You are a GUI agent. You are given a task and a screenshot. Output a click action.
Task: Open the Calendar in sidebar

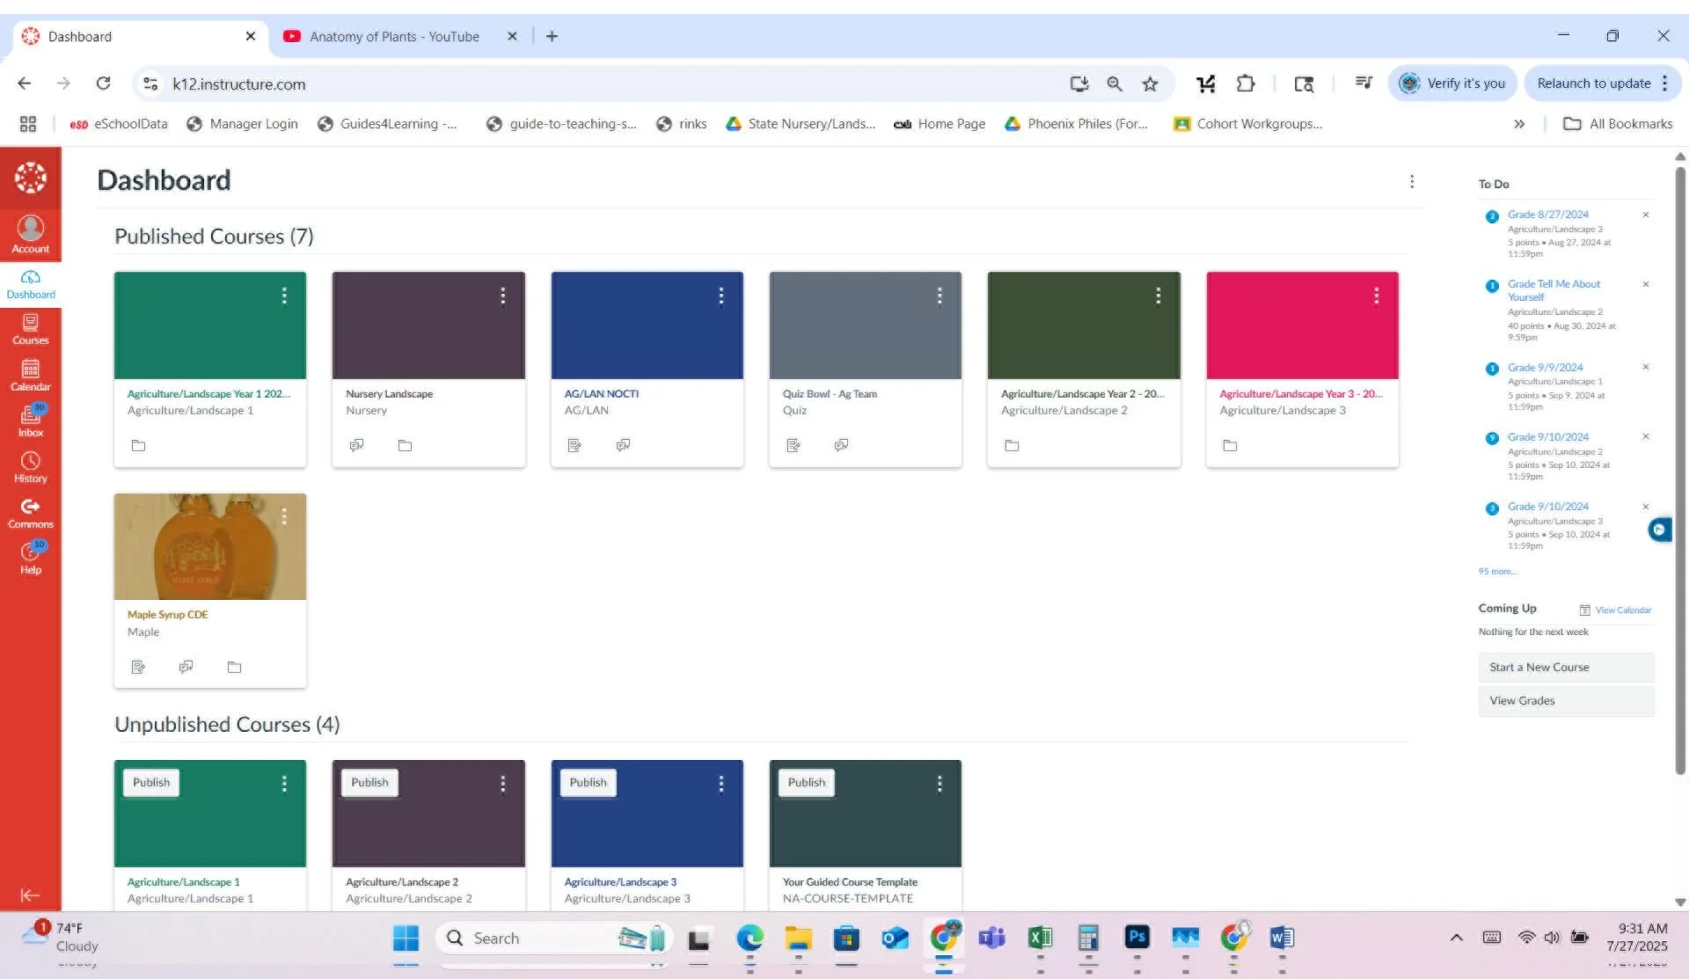(x=30, y=375)
